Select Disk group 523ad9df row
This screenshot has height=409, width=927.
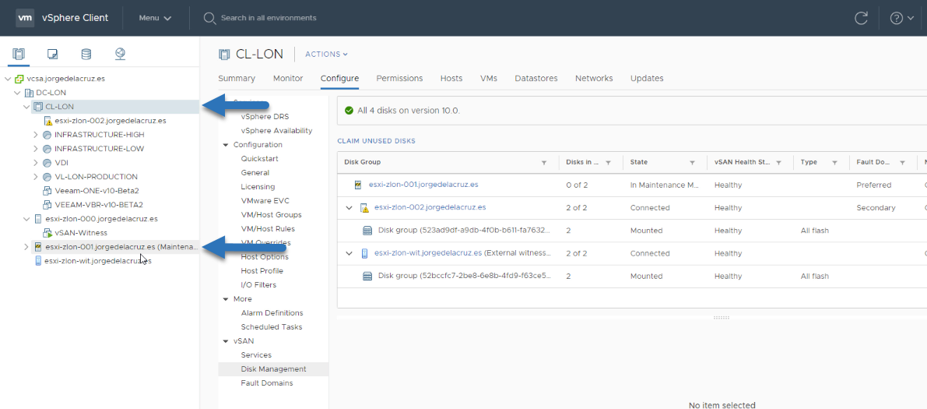631,231
